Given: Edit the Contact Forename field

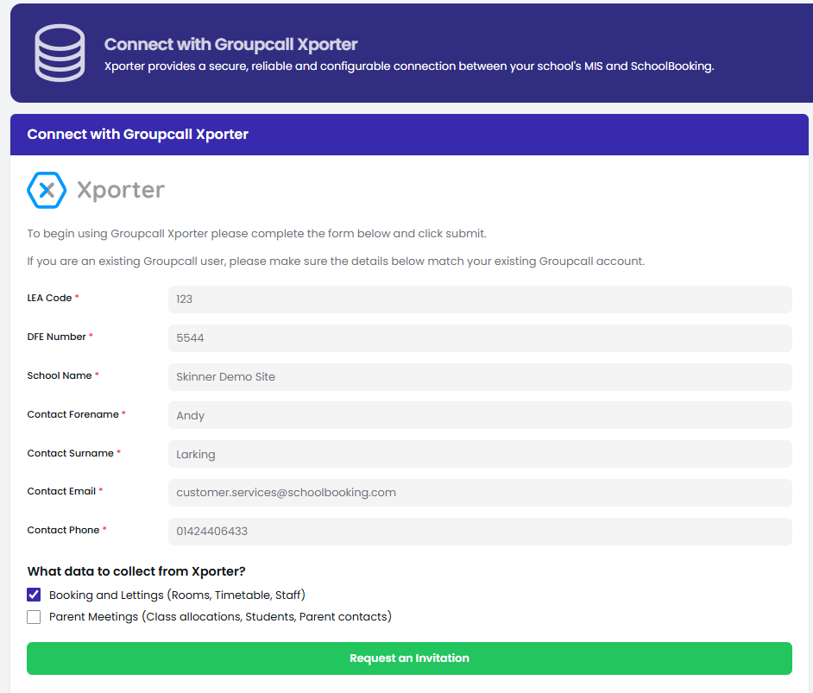Looking at the screenshot, I should click(x=480, y=415).
